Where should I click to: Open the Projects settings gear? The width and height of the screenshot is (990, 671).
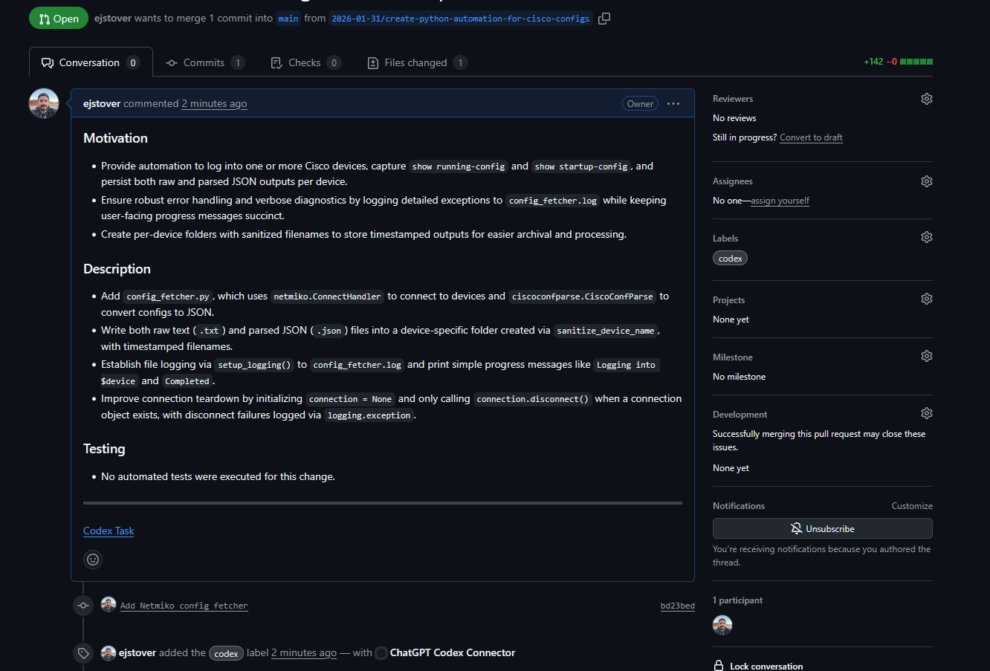pos(926,298)
